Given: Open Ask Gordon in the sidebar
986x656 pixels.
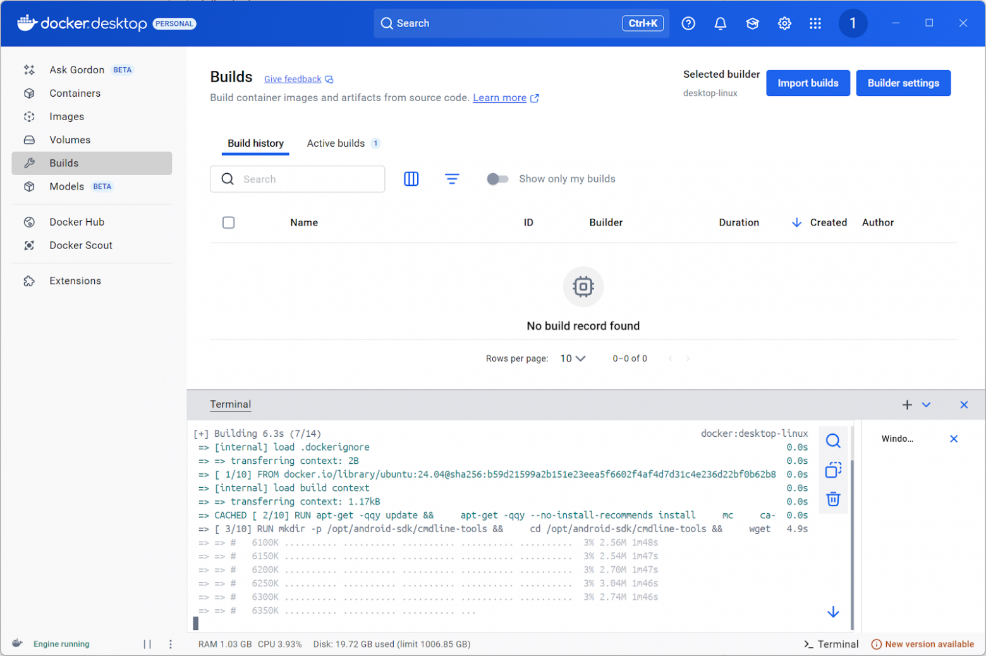Looking at the screenshot, I should [92, 70].
